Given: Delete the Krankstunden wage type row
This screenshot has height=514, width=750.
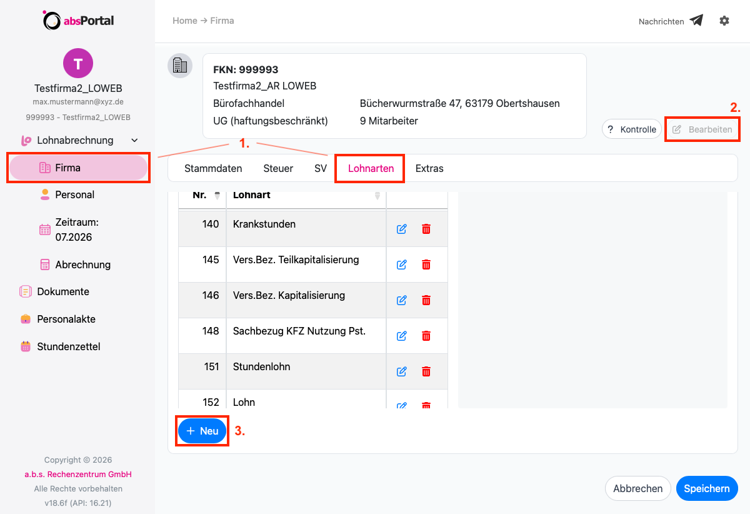Looking at the screenshot, I should pos(426,229).
